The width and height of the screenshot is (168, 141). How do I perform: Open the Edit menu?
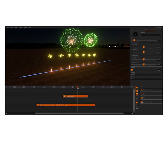point(12,27)
